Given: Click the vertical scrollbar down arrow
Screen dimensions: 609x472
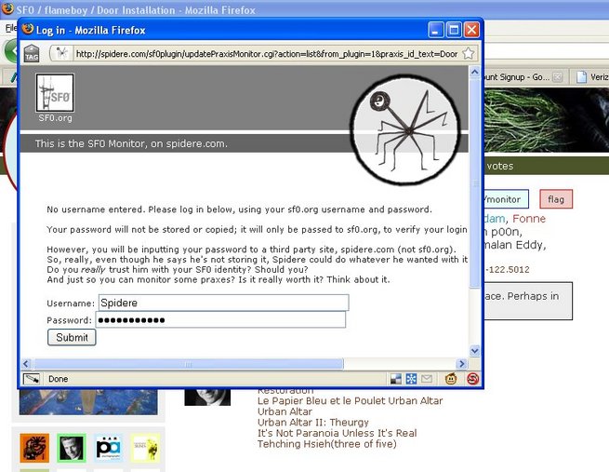Looking at the screenshot, I should pos(474,351).
